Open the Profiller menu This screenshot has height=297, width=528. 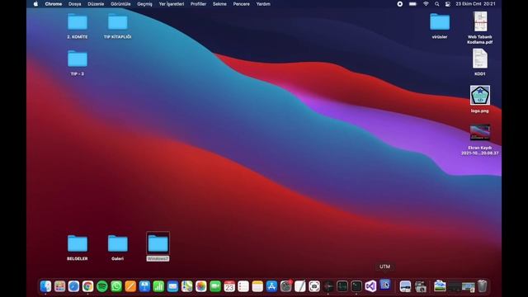[x=198, y=4]
